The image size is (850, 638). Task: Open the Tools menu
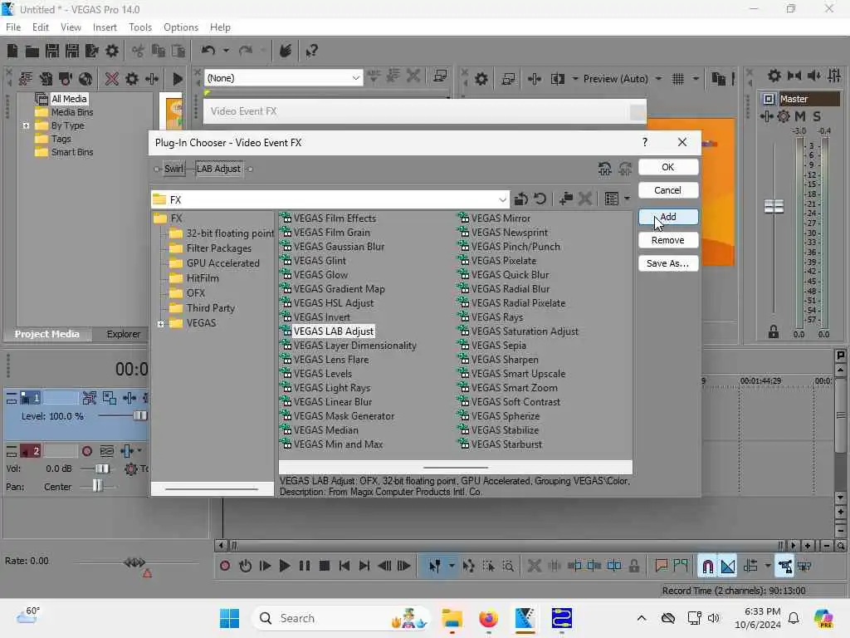click(139, 27)
